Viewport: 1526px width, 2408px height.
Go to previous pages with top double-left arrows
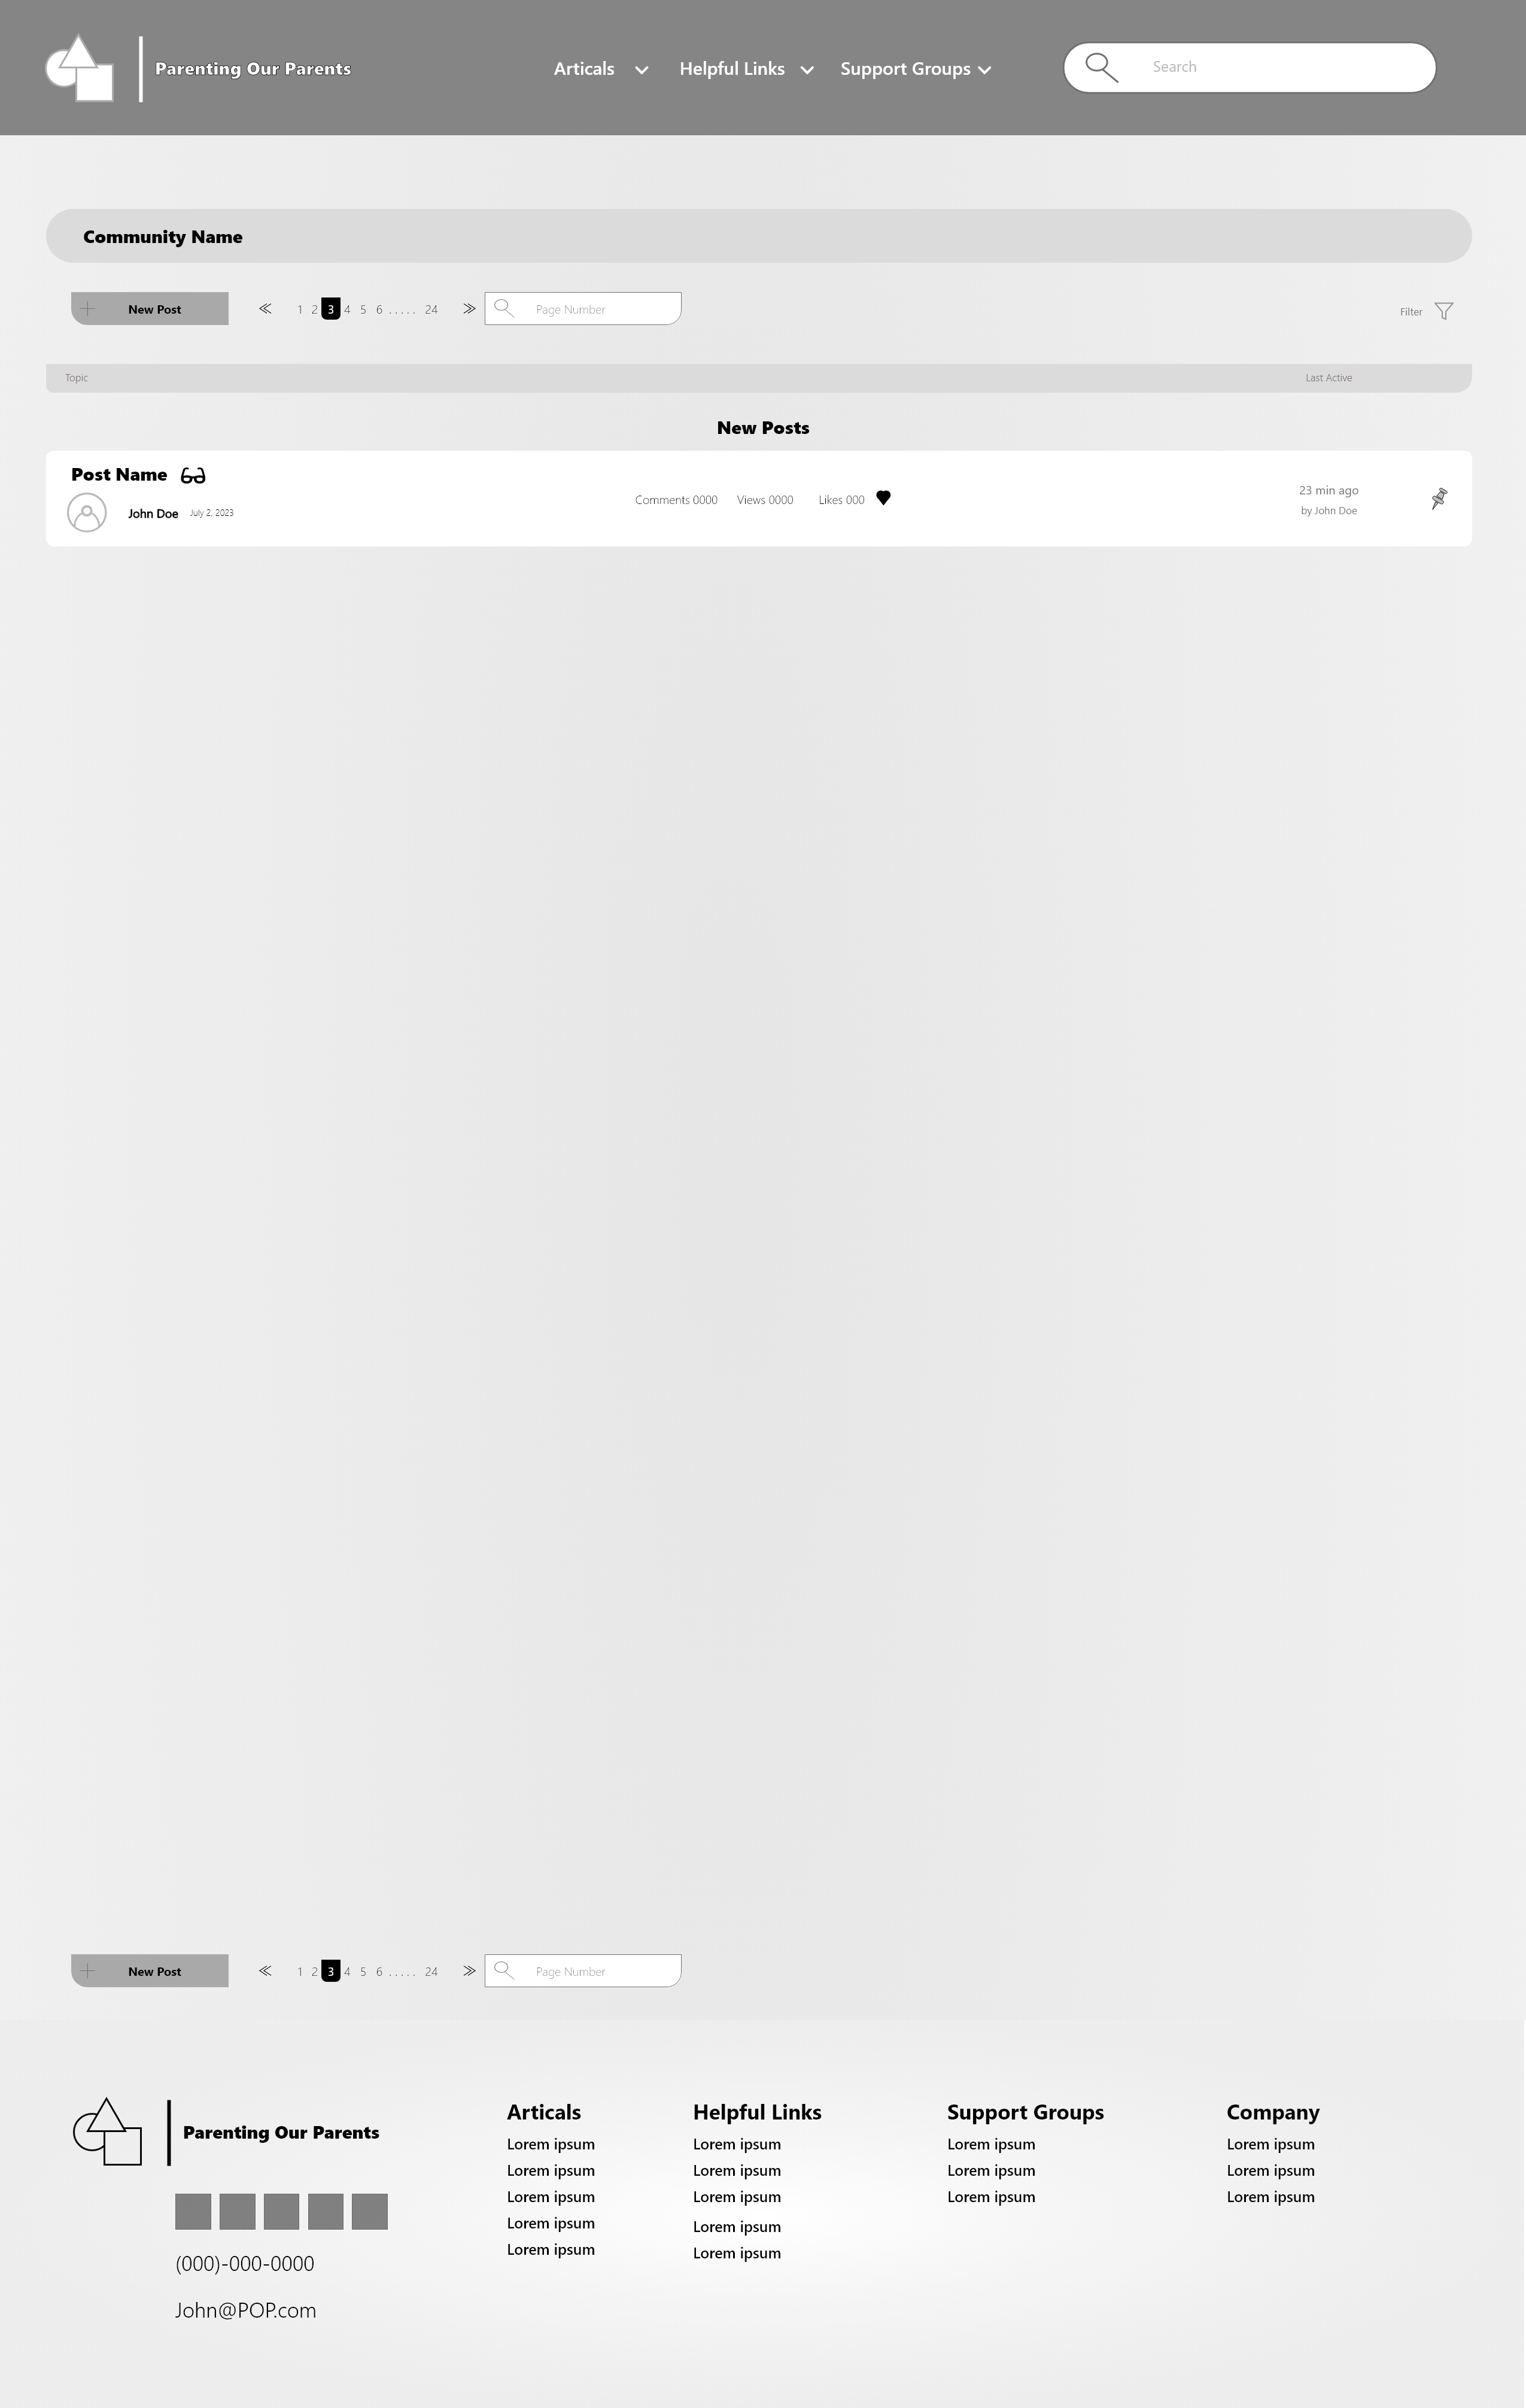[265, 309]
